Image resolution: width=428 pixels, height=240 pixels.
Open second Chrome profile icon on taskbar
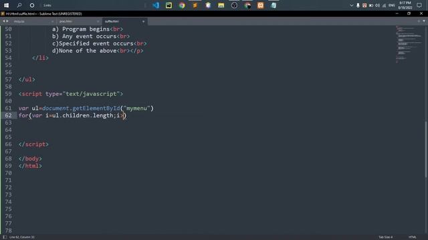(247, 5)
